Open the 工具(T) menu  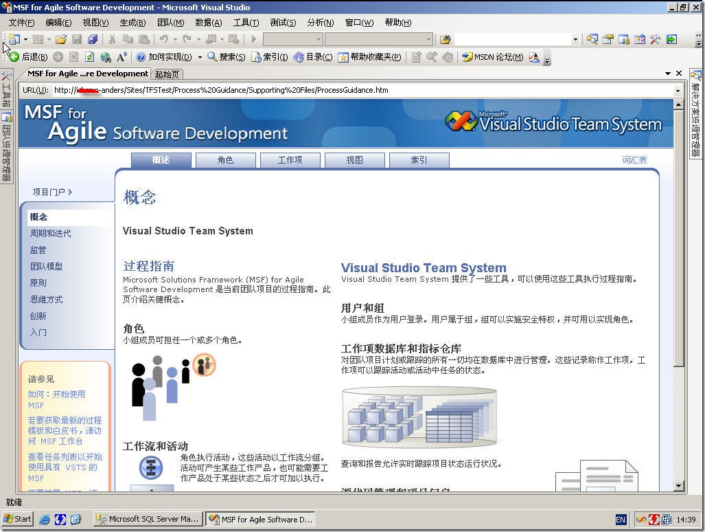pyautogui.click(x=246, y=23)
